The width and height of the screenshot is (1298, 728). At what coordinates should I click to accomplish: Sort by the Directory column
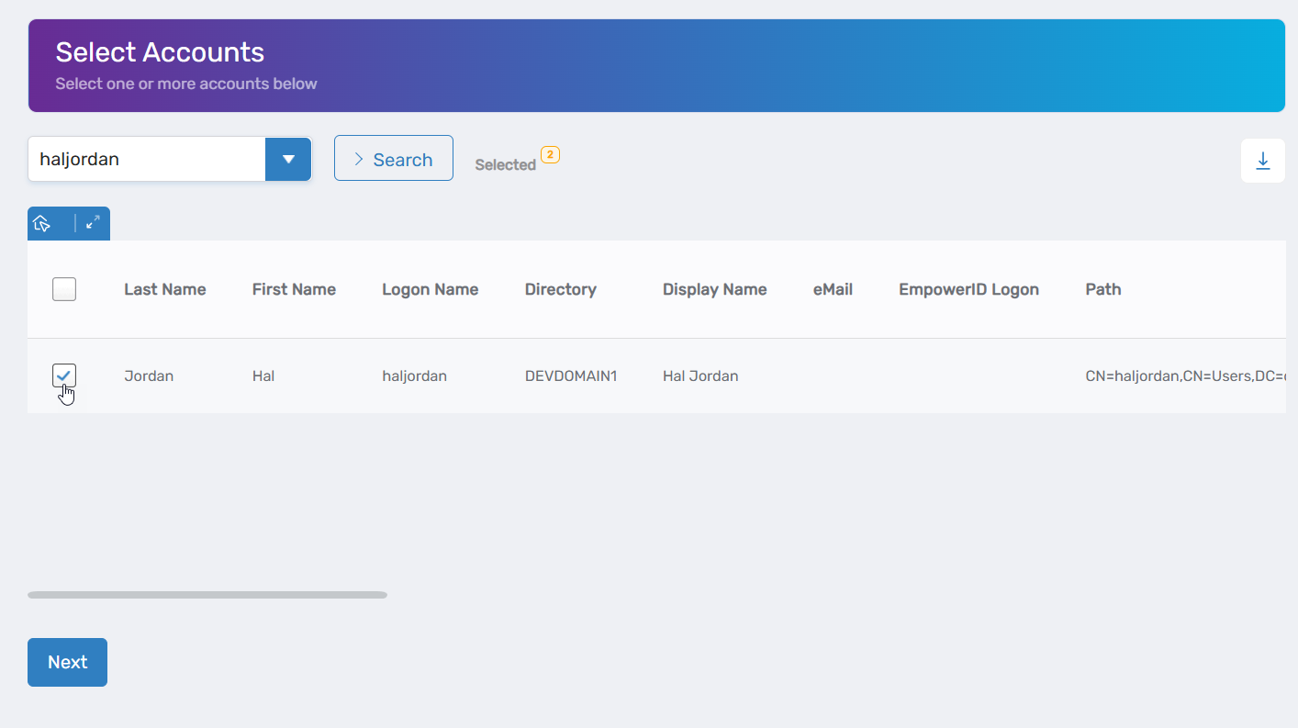(560, 288)
